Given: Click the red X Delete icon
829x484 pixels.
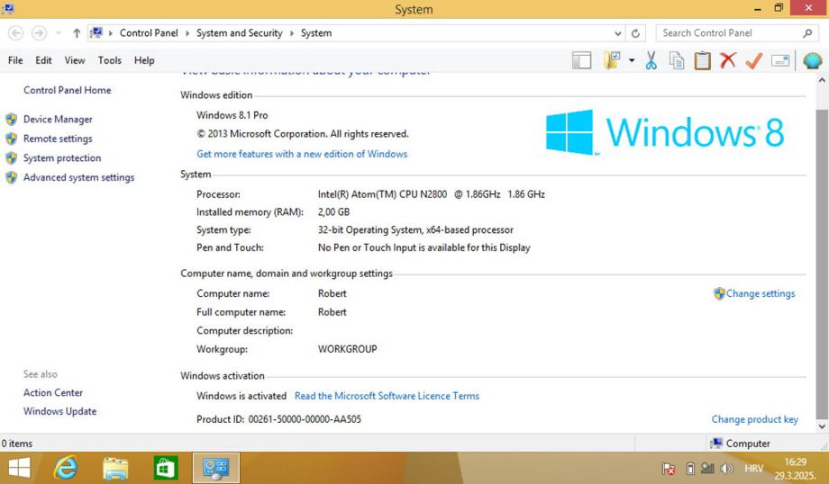Looking at the screenshot, I should (728, 60).
